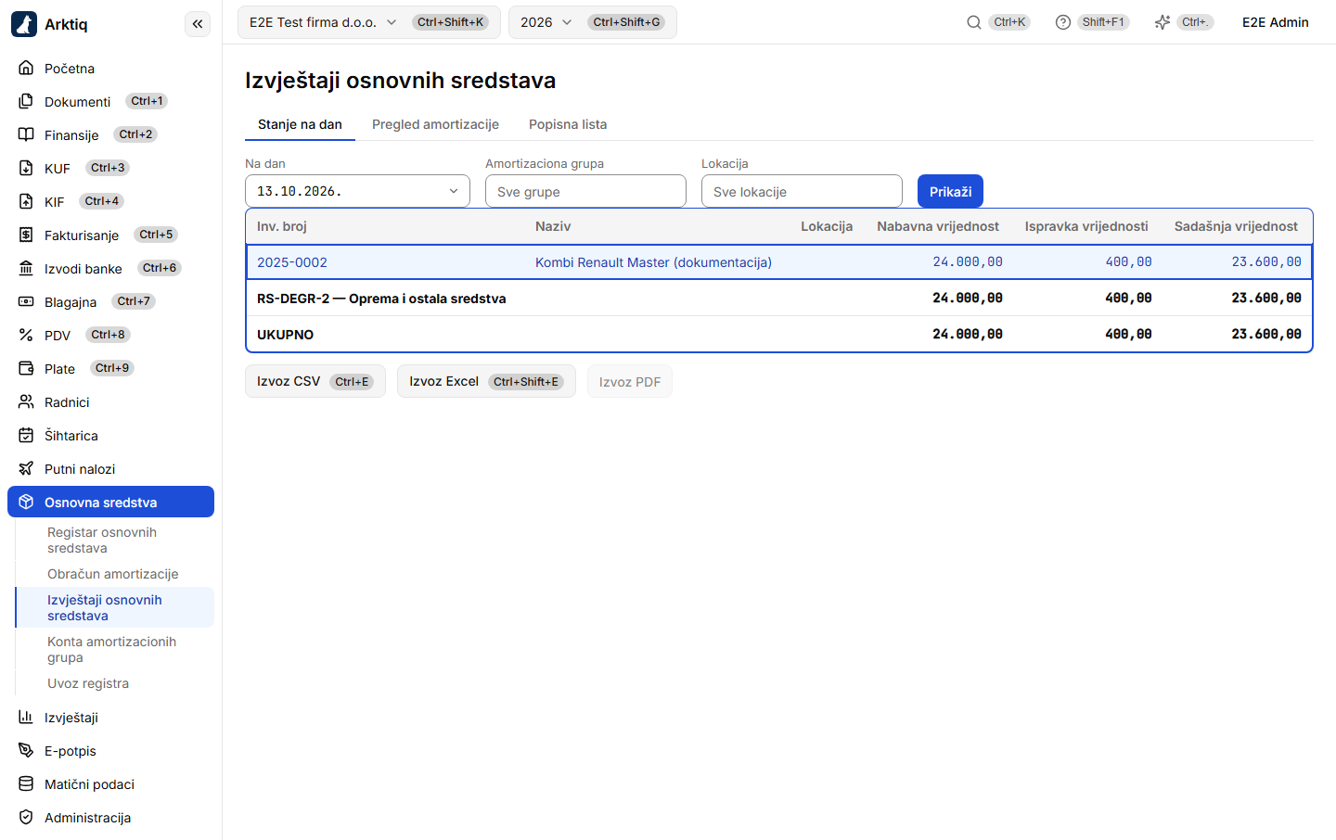The image size is (1336, 840).
Task: Open the E2E Admin user menu
Action: pyautogui.click(x=1276, y=22)
